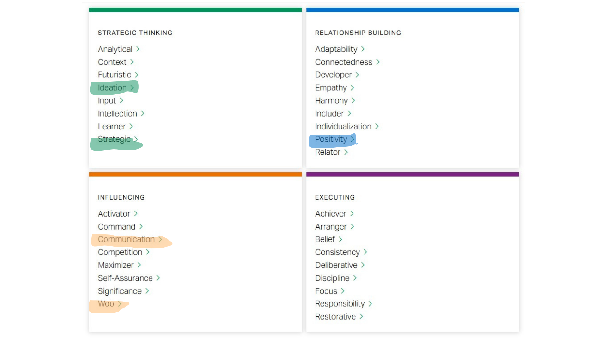The height and width of the screenshot is (341, 607).
Task: Click the chevron next to Activator
Action: point(136,214)
